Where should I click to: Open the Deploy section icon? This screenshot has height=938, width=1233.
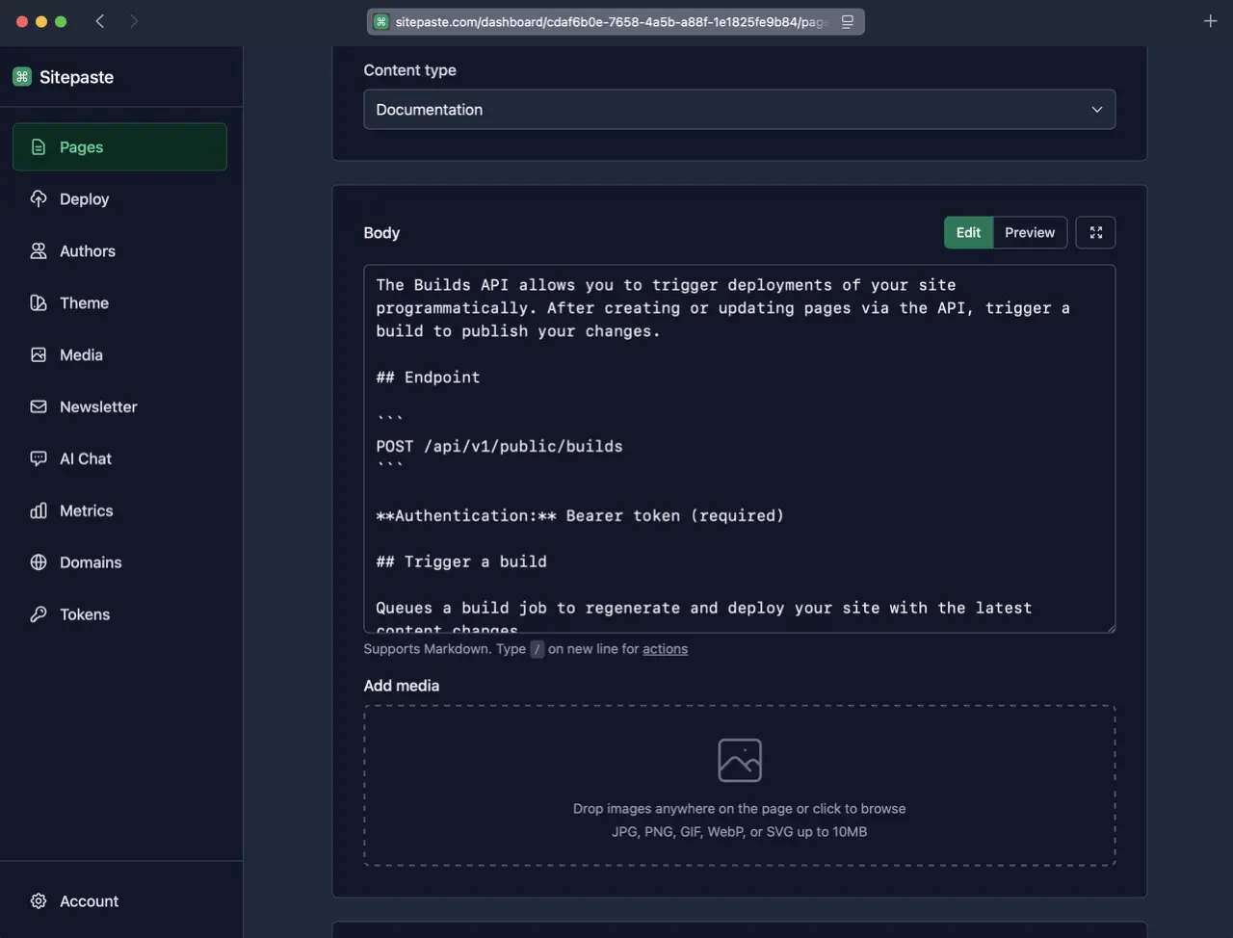(x=38, y=198)
